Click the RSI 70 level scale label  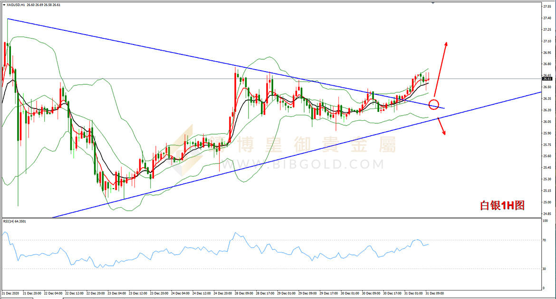(x=544, y=240)
